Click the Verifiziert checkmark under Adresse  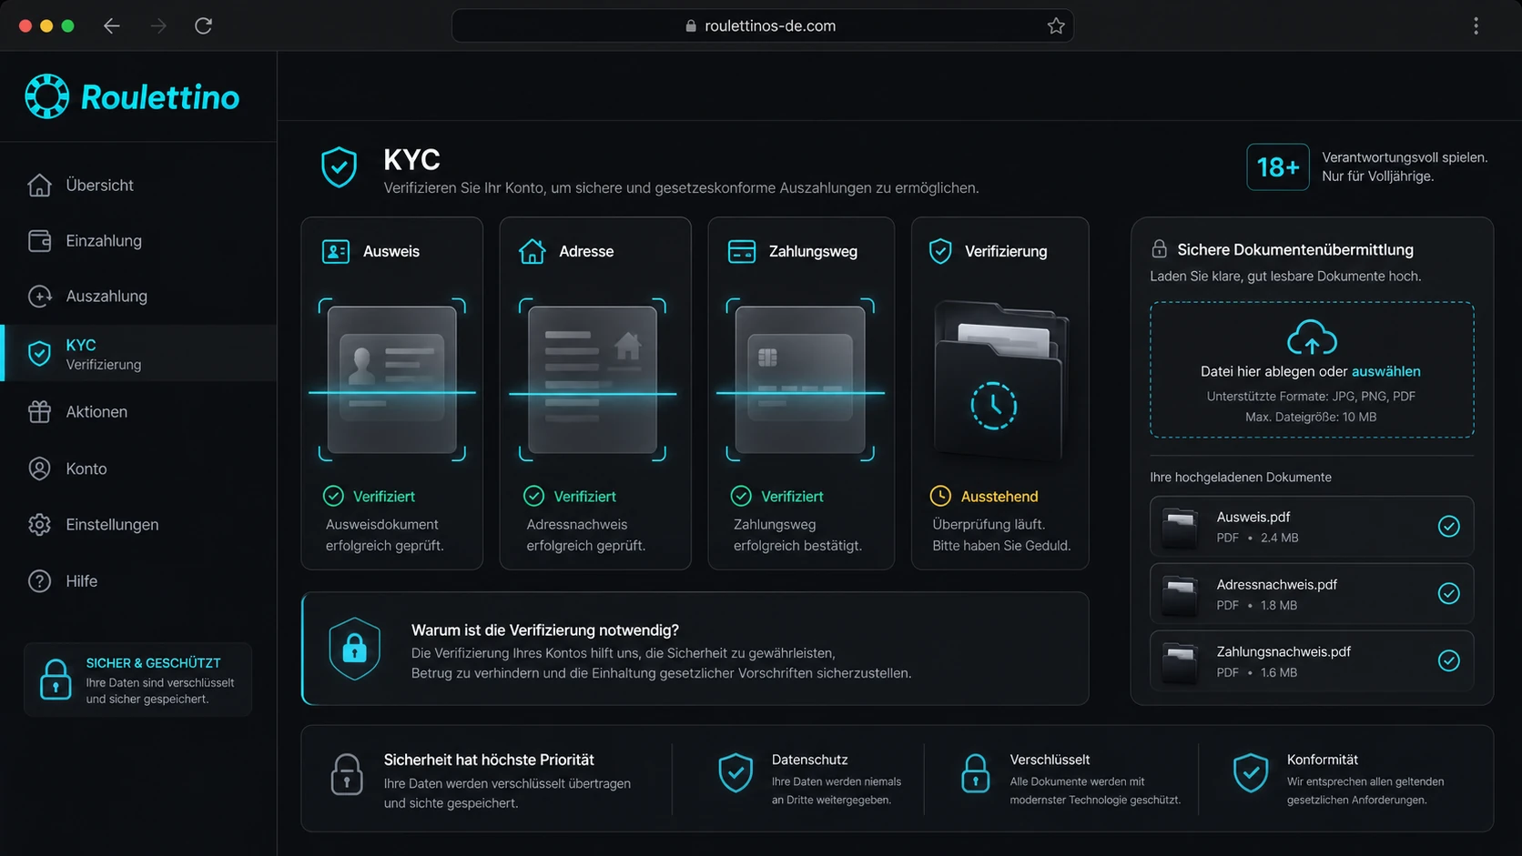point(533,496)
